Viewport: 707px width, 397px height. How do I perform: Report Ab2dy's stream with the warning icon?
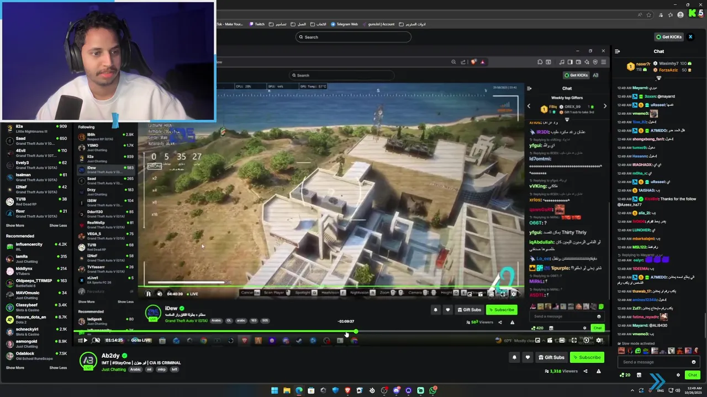coord(598,371)
